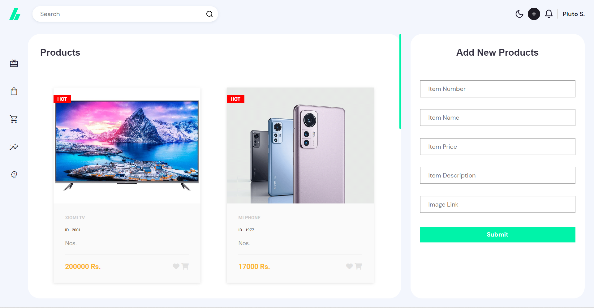Toggle dark mode moon icon
The width and height of the screenshot is (594, 308).
click(x=519, y=14)
